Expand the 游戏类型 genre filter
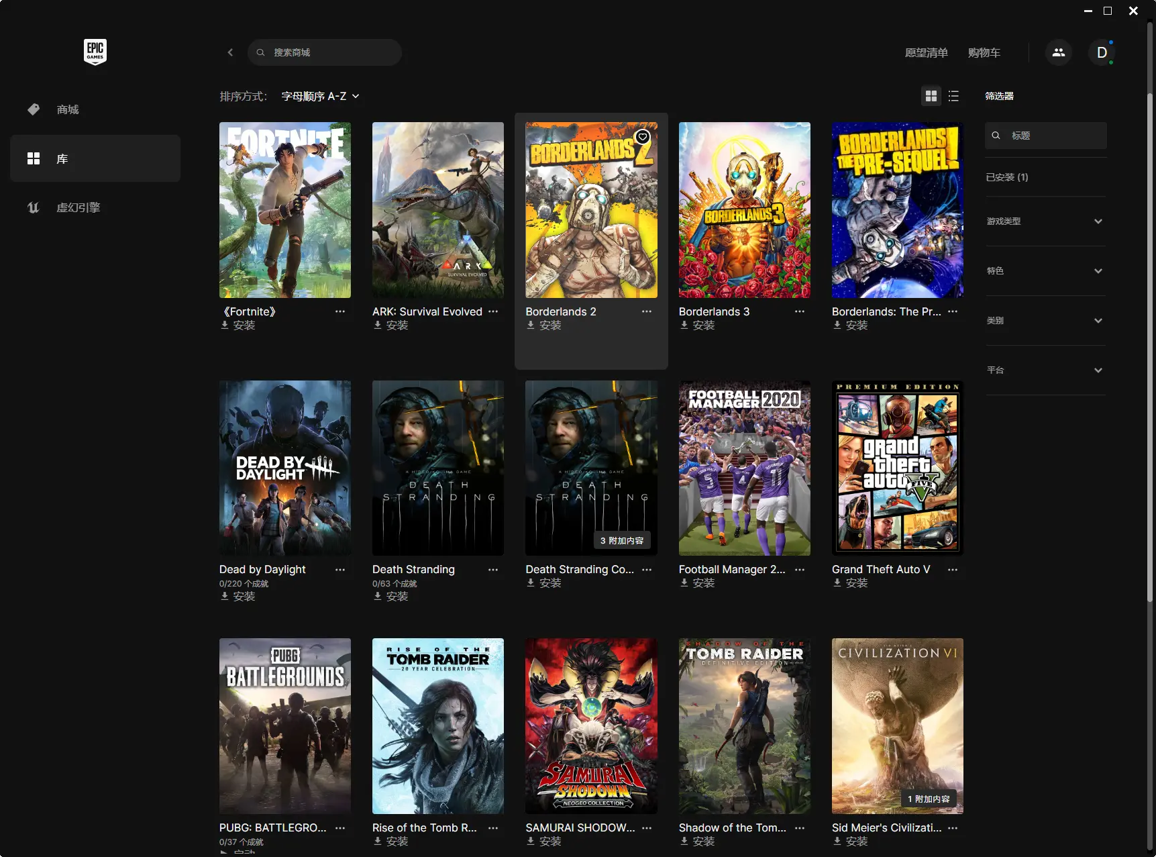Image resolution: width=1156 pixels, height=857 pixels. pyautogui.click(x=1045, y=221)
